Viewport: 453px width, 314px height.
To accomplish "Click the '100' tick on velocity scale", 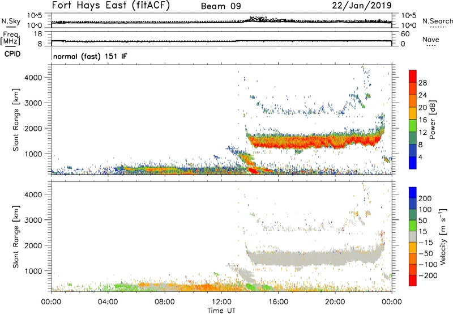I will [x=425, y=210].
